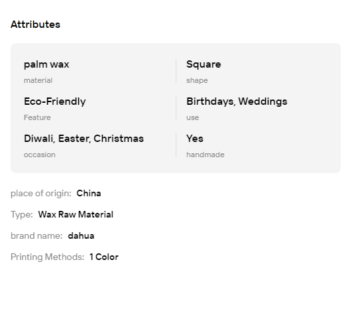The width and height of the screenshot is (354, 321).
Task: Select the Birthdays, Weddings use value
Action: click(237, 101)
